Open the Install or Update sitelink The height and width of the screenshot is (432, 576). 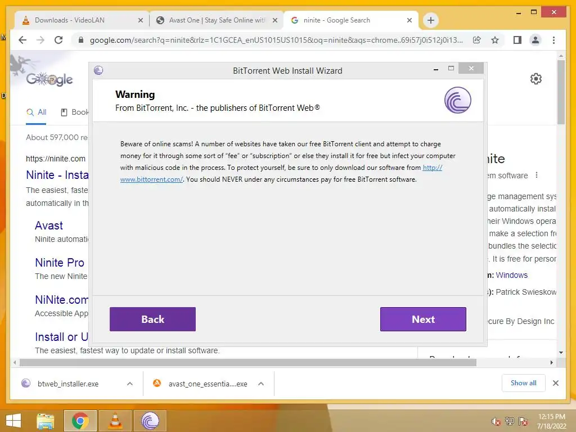pyautogui.click(x=62, y=336)
